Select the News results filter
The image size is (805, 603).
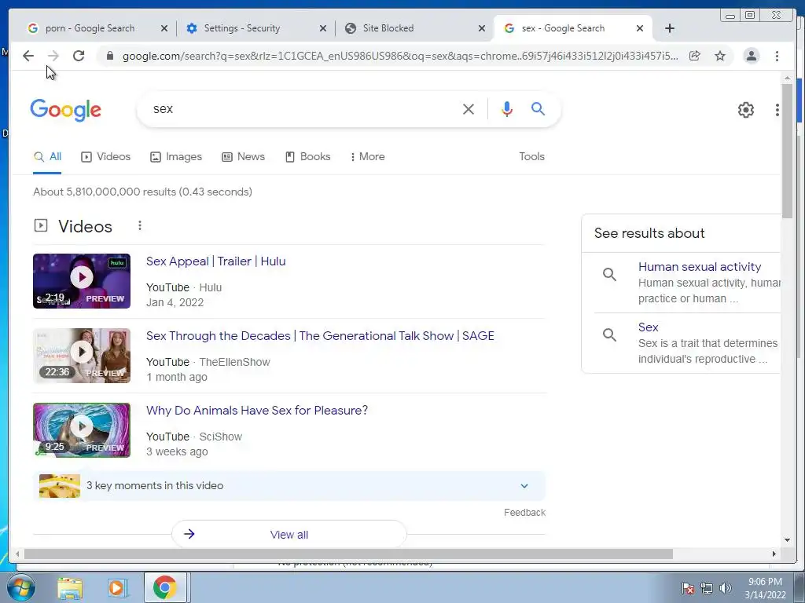(244, 157)
